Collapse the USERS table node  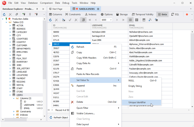point(10,95)
